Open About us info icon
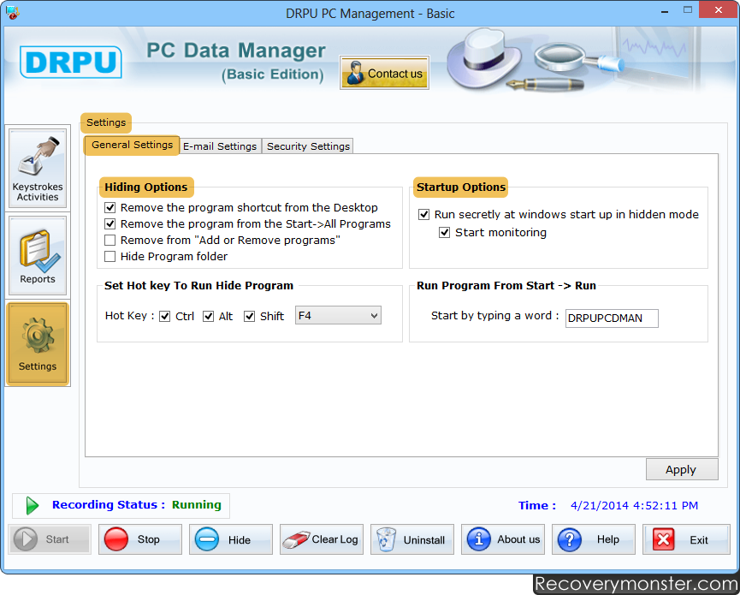This screenshot has width=740, height=595. point(478,539)
